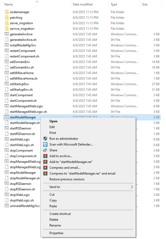Select the setStartupEnv.sh file name

point(21,90)
